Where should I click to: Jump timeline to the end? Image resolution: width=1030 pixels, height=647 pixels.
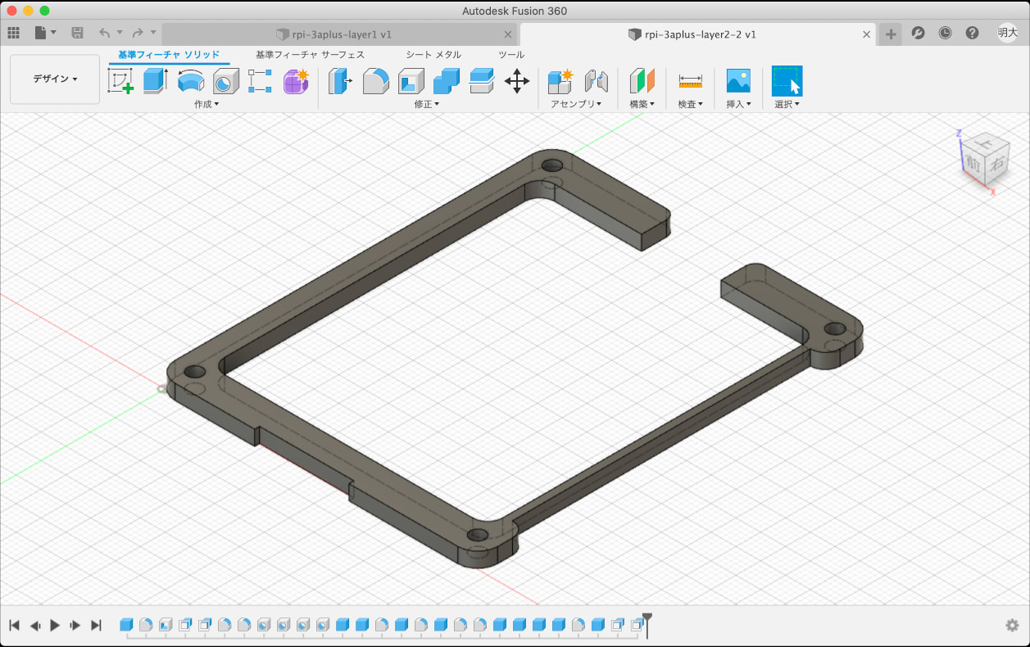[x=96, y=625]
